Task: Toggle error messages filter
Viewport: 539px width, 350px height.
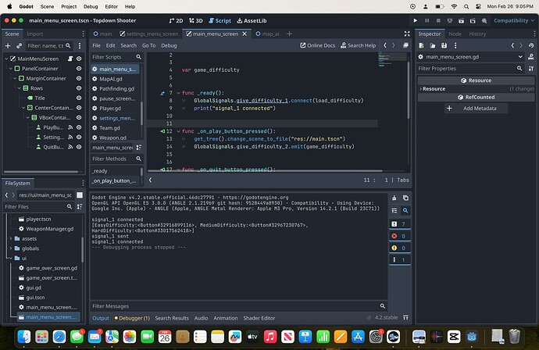Action: pyautogui.click(x=399, y=236)
